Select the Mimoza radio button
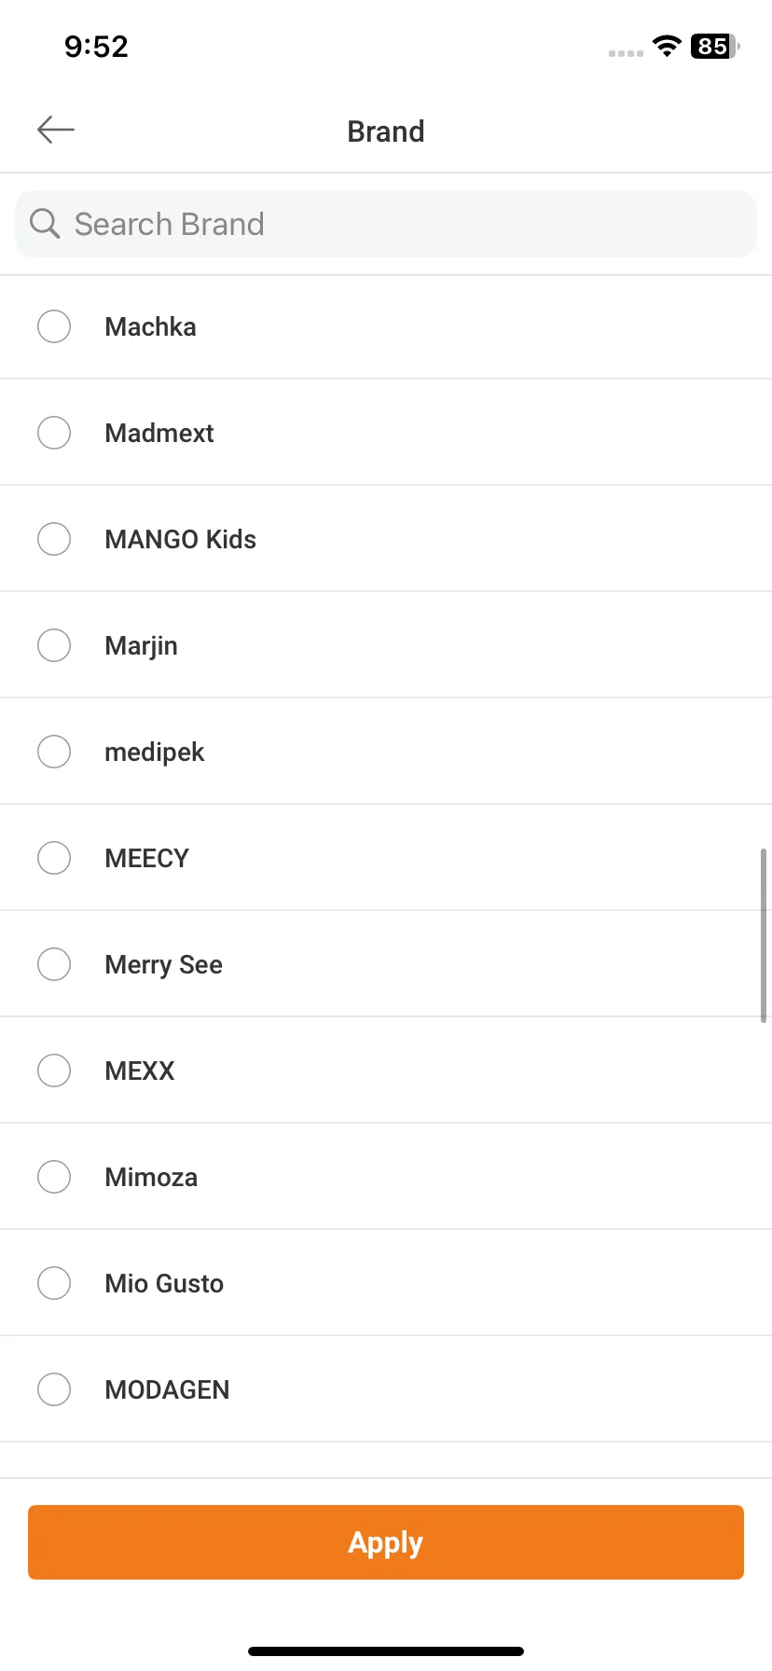772x1671 pixels. point(54,1177)
